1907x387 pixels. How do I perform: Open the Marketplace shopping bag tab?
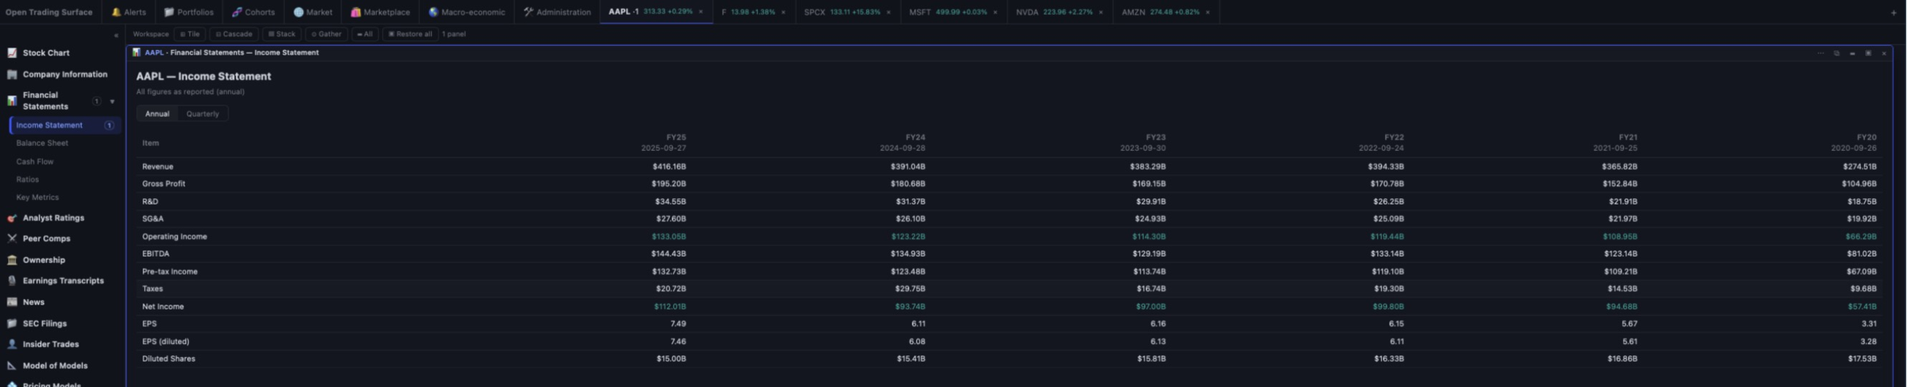(x=380, y=12)
